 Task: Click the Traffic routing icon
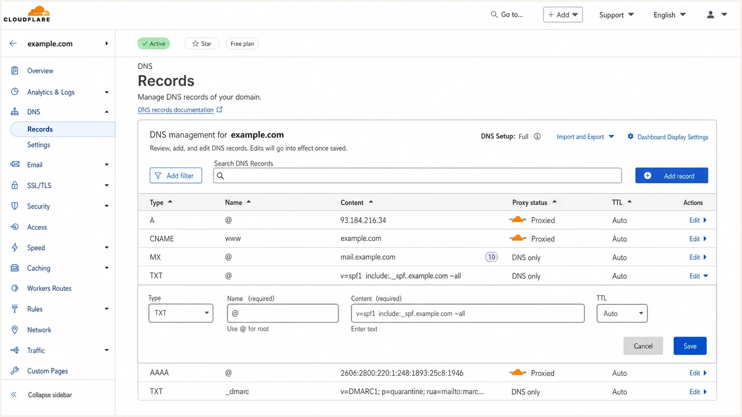pos(15,350)
